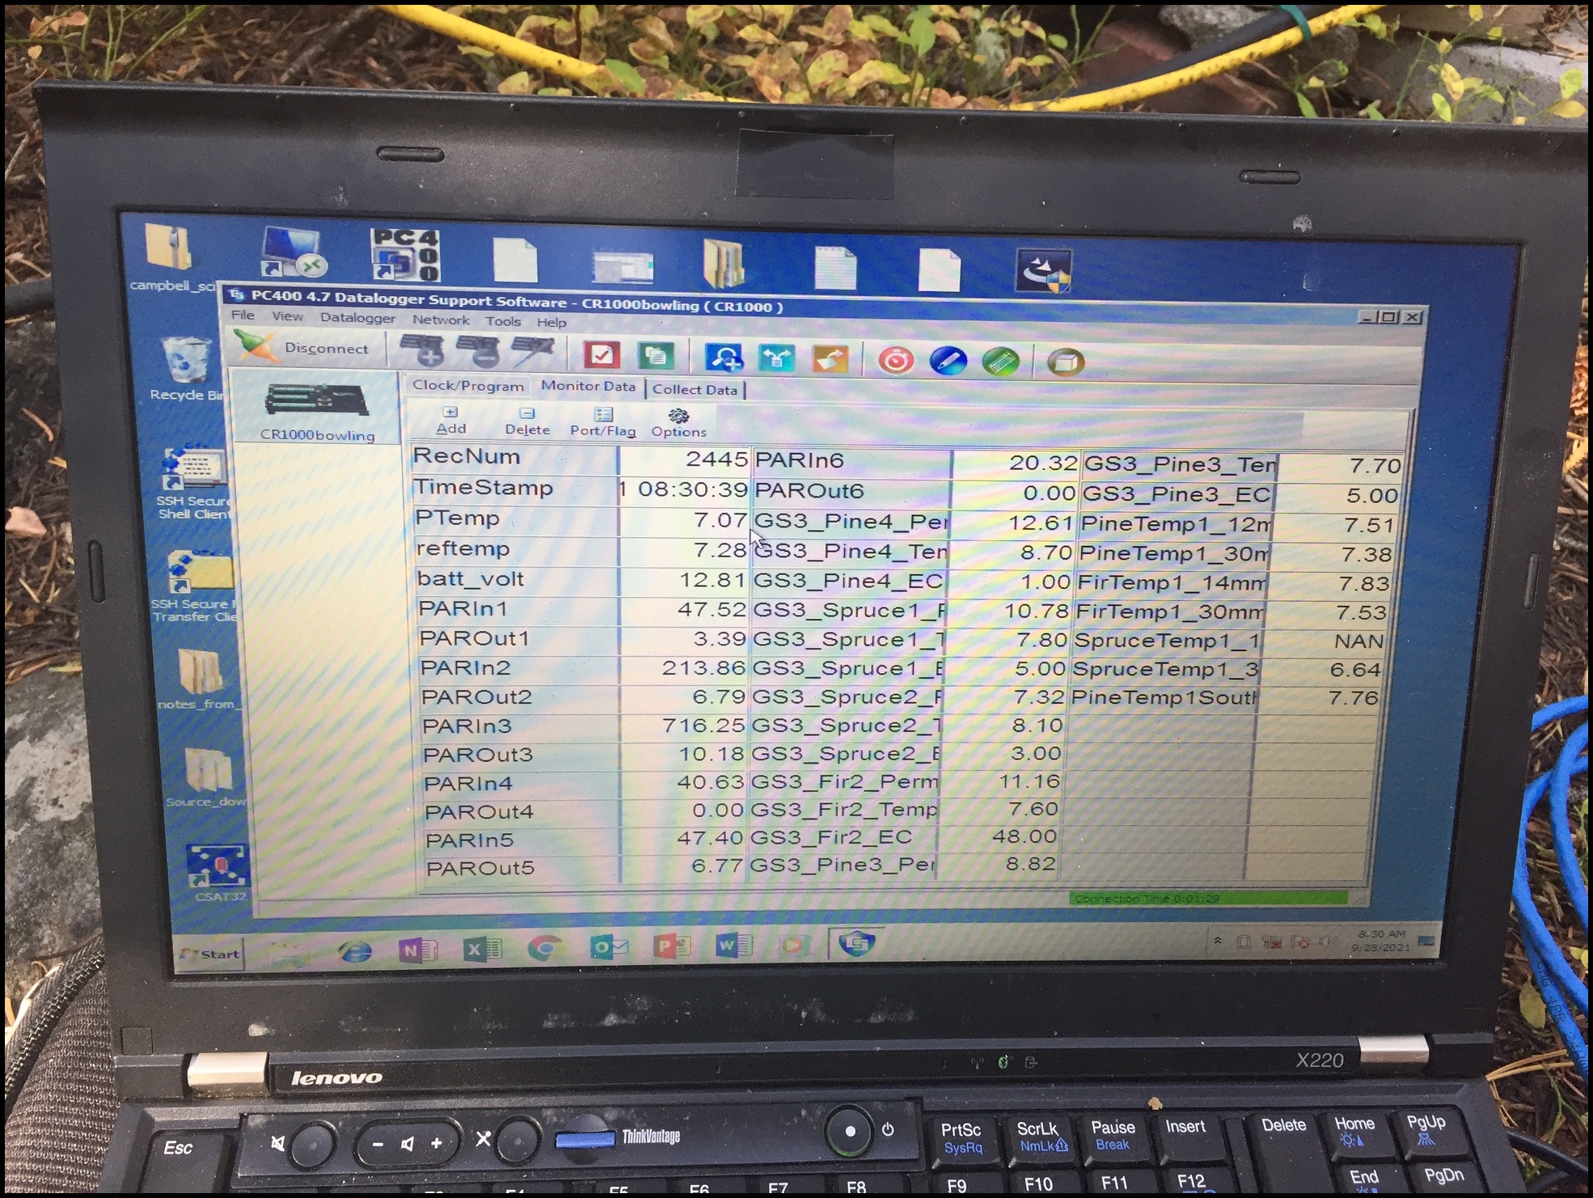The image size is (1593, 1198).
Task: Click the Edit Datalogger Setup icon
Action: click(532, 350)
